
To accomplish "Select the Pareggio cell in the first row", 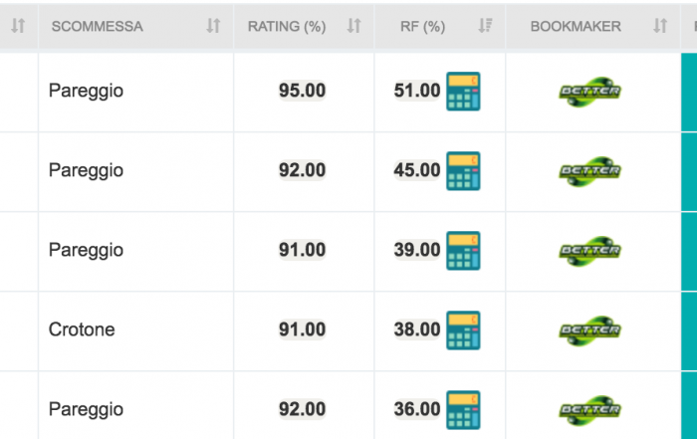I will click(86, 91).
